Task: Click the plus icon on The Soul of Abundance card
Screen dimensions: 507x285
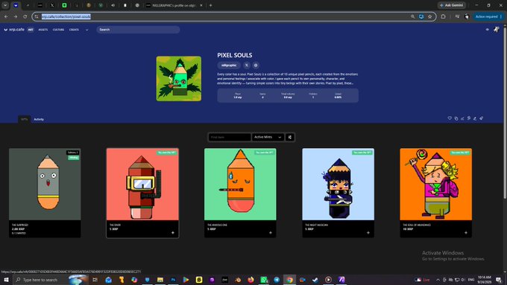Action: [465, 232]
